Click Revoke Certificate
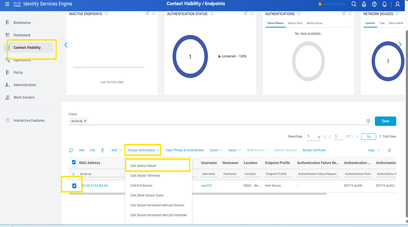Screen dimensions: 408x227 tap(314, 151)
